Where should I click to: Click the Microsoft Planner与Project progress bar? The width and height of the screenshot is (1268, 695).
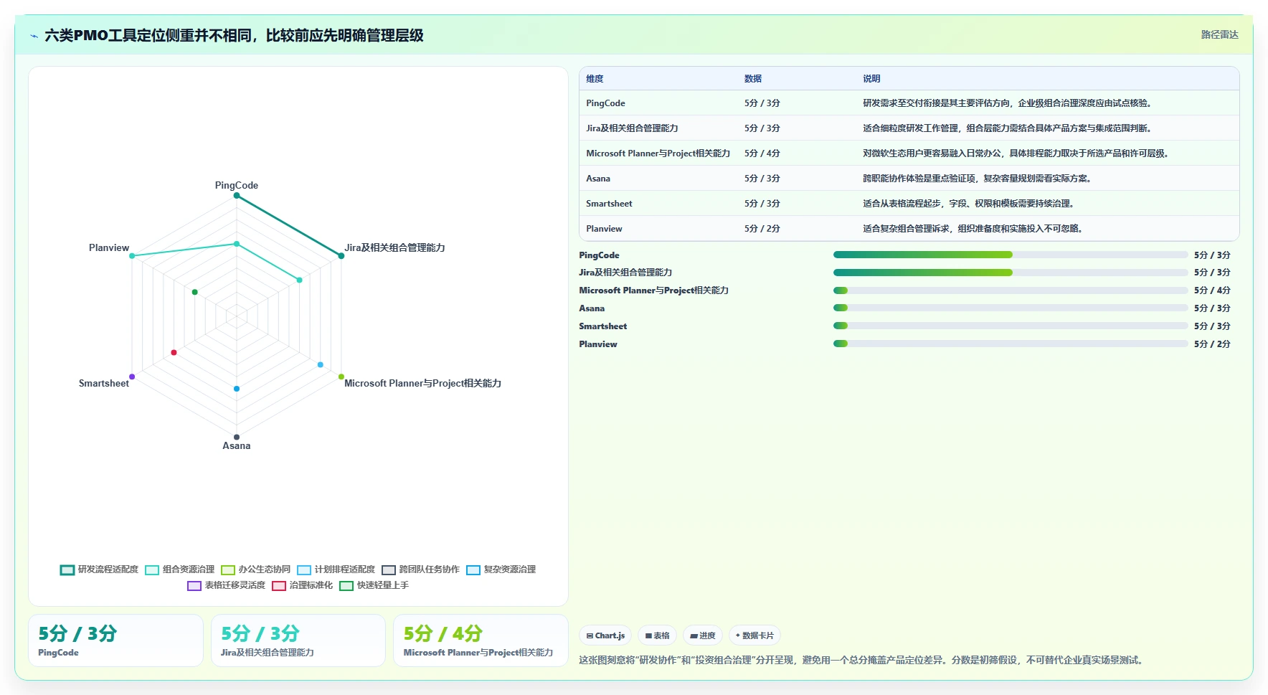(1011, 290)
